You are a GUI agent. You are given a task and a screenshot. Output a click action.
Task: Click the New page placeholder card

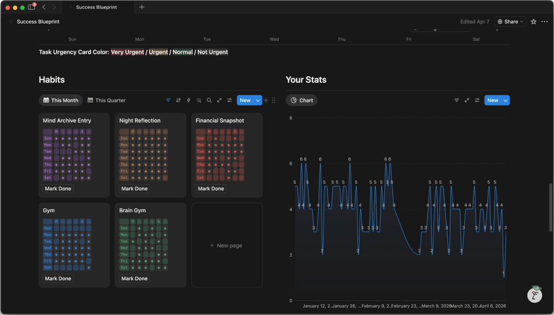pos(226,245)
